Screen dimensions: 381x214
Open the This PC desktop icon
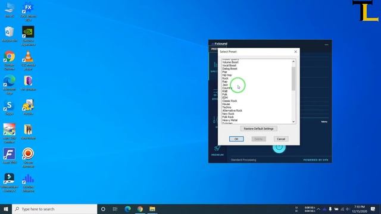10,11
